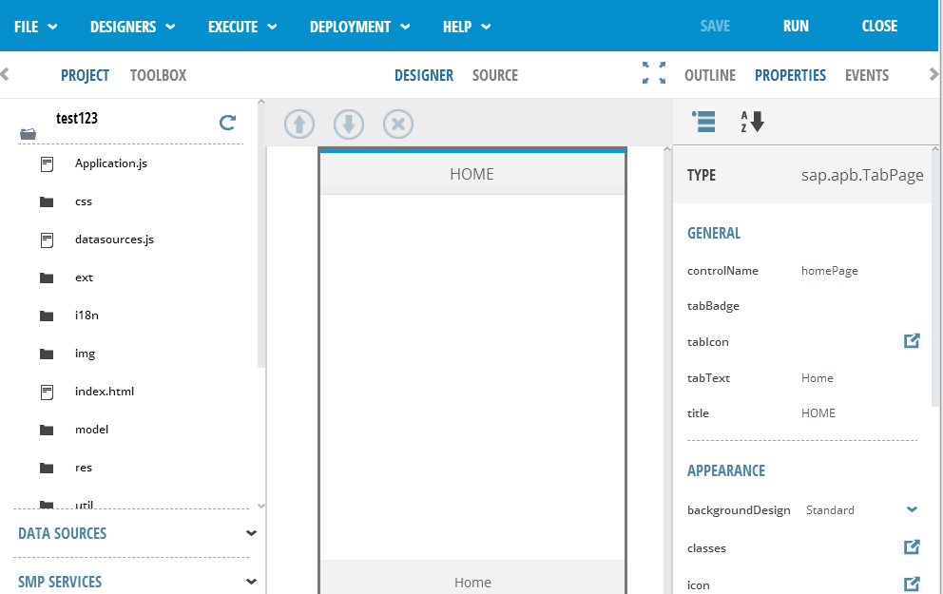Click the sap.apb.TabPage type value
Screen dimensions: 943x594
(x=862, y=175)
